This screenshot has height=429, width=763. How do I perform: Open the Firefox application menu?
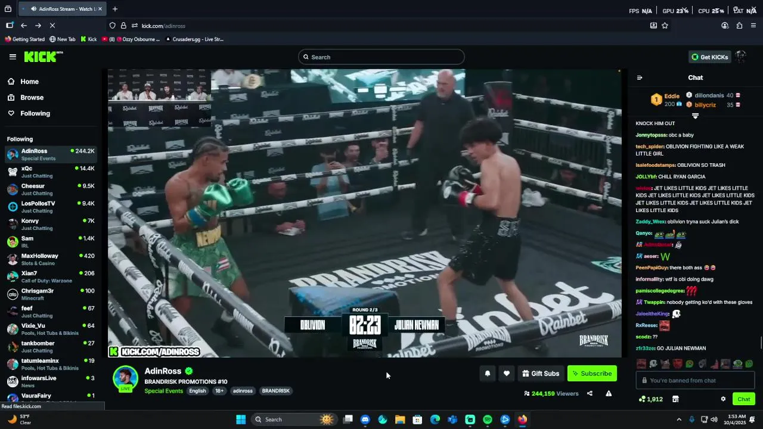point(753,26)
